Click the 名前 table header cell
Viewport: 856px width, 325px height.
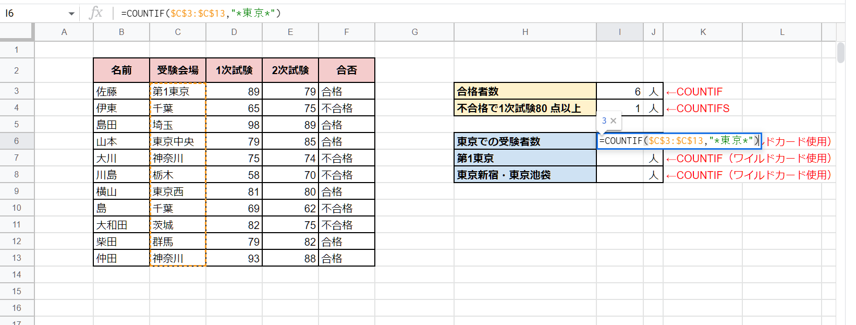coord(121,70)
